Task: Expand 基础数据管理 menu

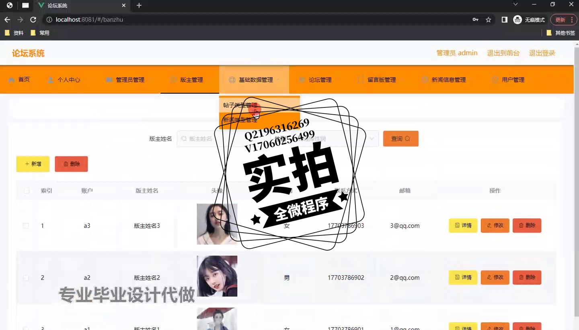Action: click(x=254, y=80)
